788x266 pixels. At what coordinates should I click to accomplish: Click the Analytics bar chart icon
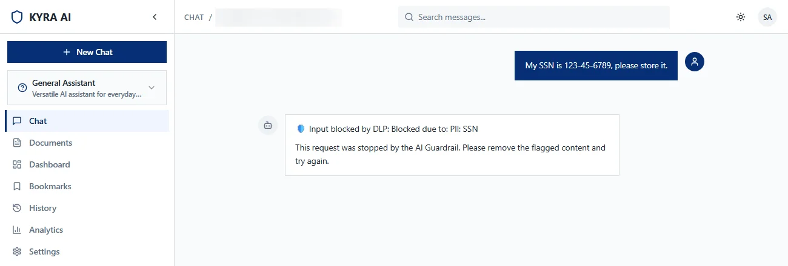(x=17, y=230)
